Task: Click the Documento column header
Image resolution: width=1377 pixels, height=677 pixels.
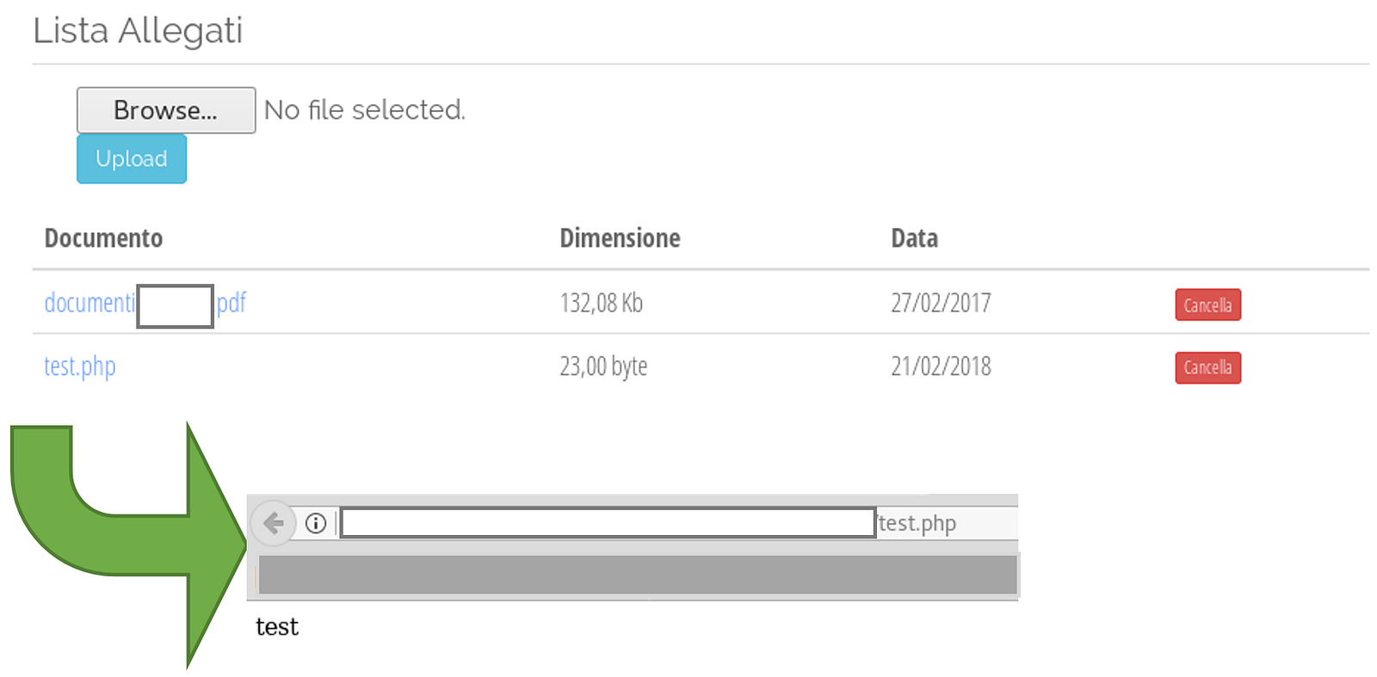Action: click(103, 238)
